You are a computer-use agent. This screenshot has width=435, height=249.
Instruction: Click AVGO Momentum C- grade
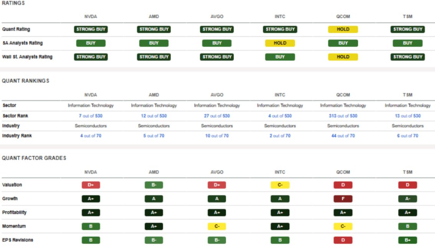(x=217, y=226)
